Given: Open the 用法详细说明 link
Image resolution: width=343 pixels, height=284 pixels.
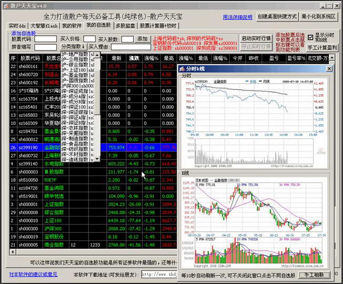Looking at the screenshot, I should coord(238,17).
